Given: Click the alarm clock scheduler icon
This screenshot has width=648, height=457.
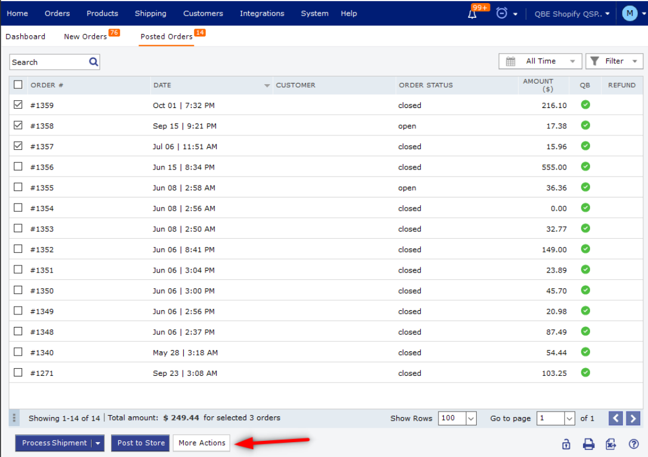Looking at the screenshot, I should click(x=502, y=13).
